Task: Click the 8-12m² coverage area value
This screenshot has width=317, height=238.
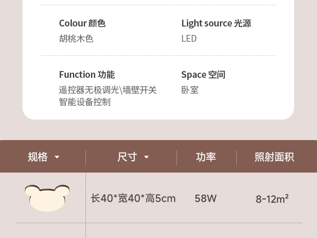Action: 272,199
